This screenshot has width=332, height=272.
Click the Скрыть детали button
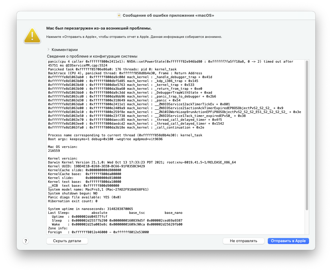(67, 241)
